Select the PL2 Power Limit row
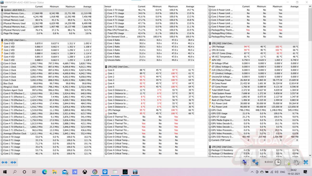Screen dimensions: 312x176 click(x=254, y=107)
